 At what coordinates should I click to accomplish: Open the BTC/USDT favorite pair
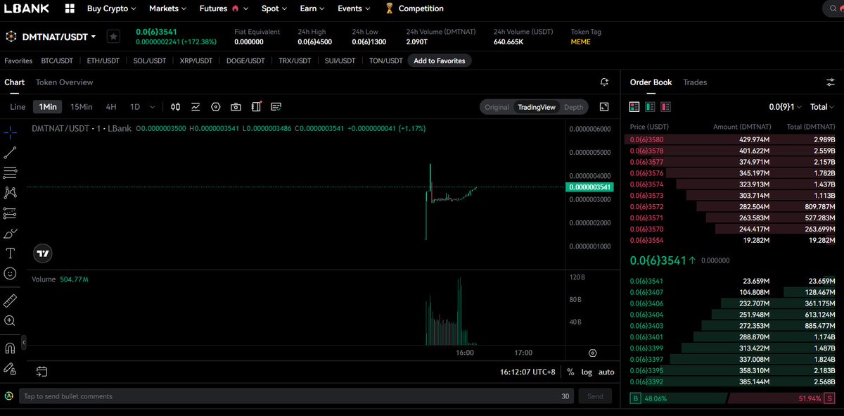57,61
